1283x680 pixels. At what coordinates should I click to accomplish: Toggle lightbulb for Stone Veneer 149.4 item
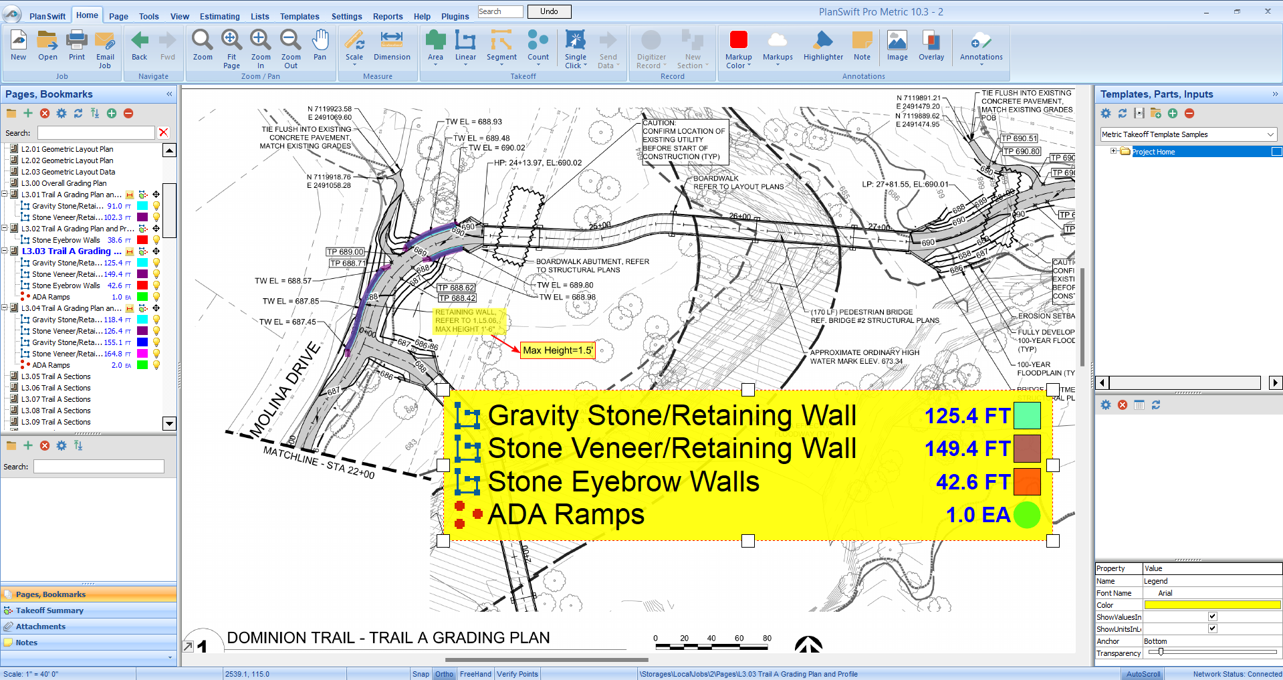coord(156,274)
